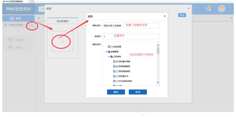Click the 一键还原 restore icon
Image resolution: width=236 pixels, height=117 pixels.
[x=10, y=40]
